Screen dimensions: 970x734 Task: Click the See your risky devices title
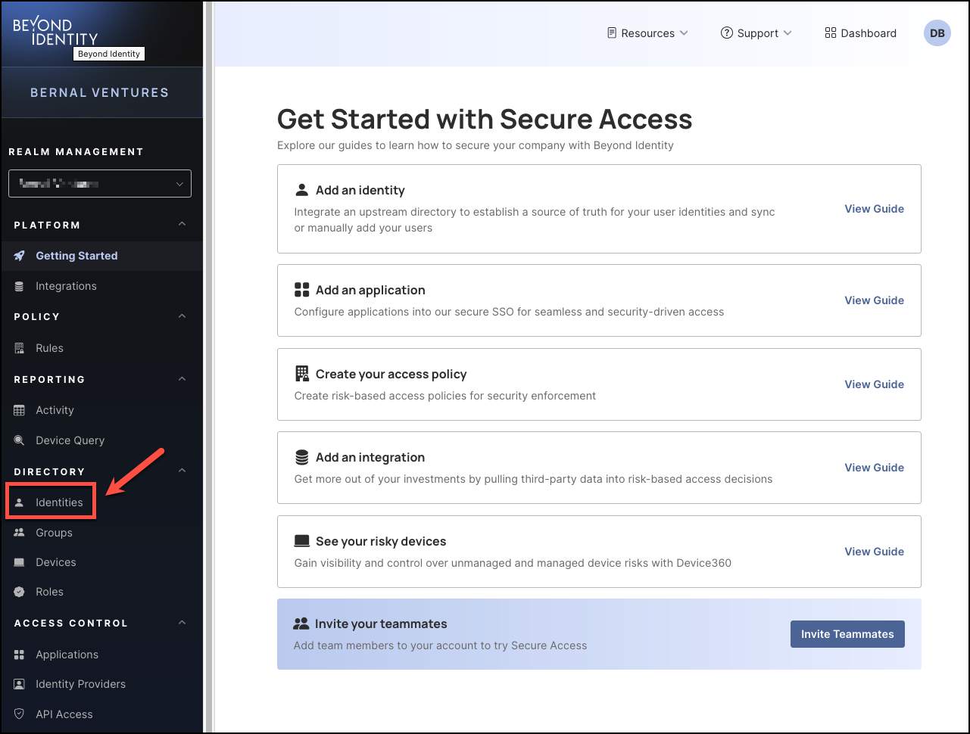point(381,541)
